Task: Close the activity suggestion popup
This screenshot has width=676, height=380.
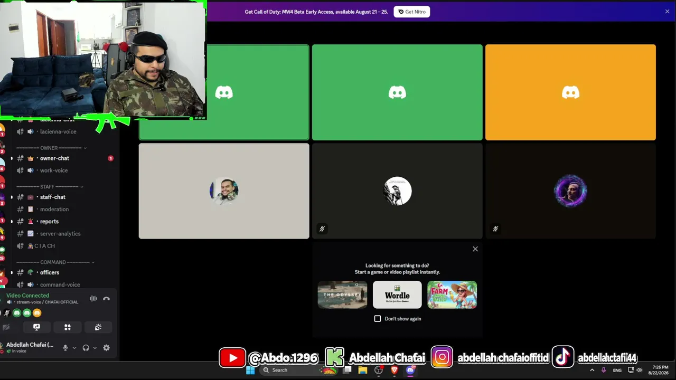Action: click(475, 249)
